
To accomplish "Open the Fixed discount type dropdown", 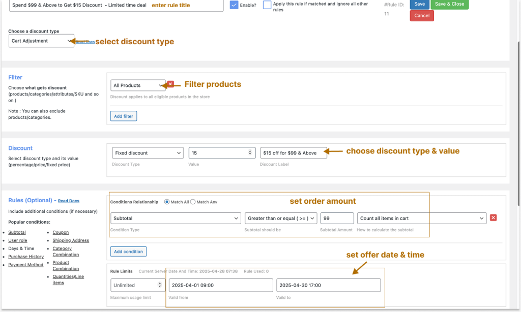I will click(148, 153).
